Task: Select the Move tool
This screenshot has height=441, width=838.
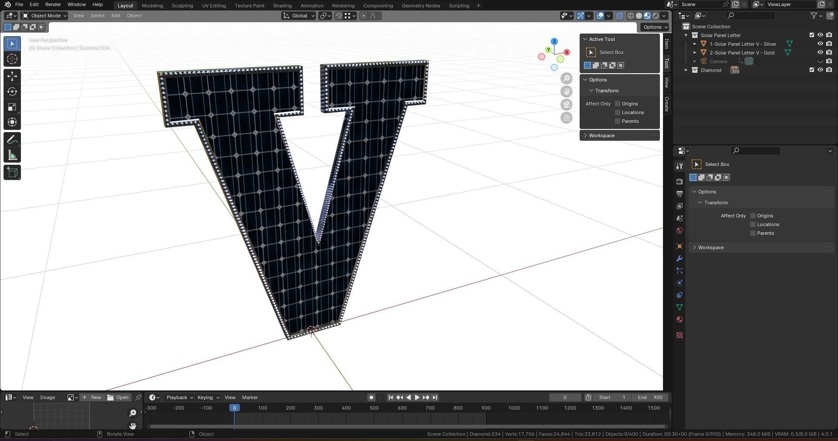Action: tap(12, 76)
